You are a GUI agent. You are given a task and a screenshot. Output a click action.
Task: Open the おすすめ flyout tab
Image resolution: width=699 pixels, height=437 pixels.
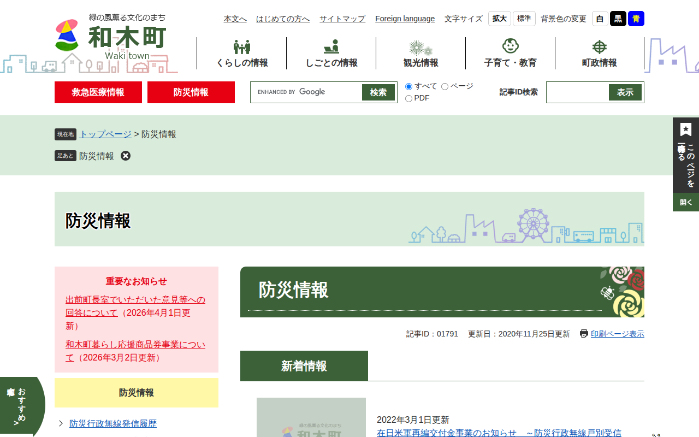pos(22,406)
